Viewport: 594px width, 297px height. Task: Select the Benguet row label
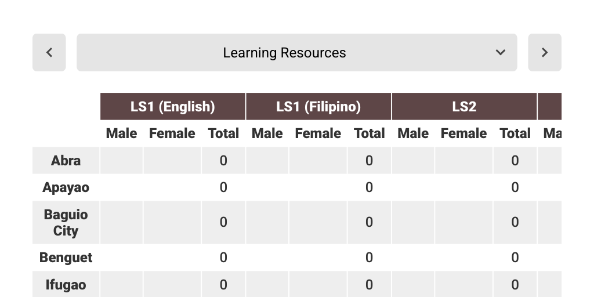(x=66, y=258)
